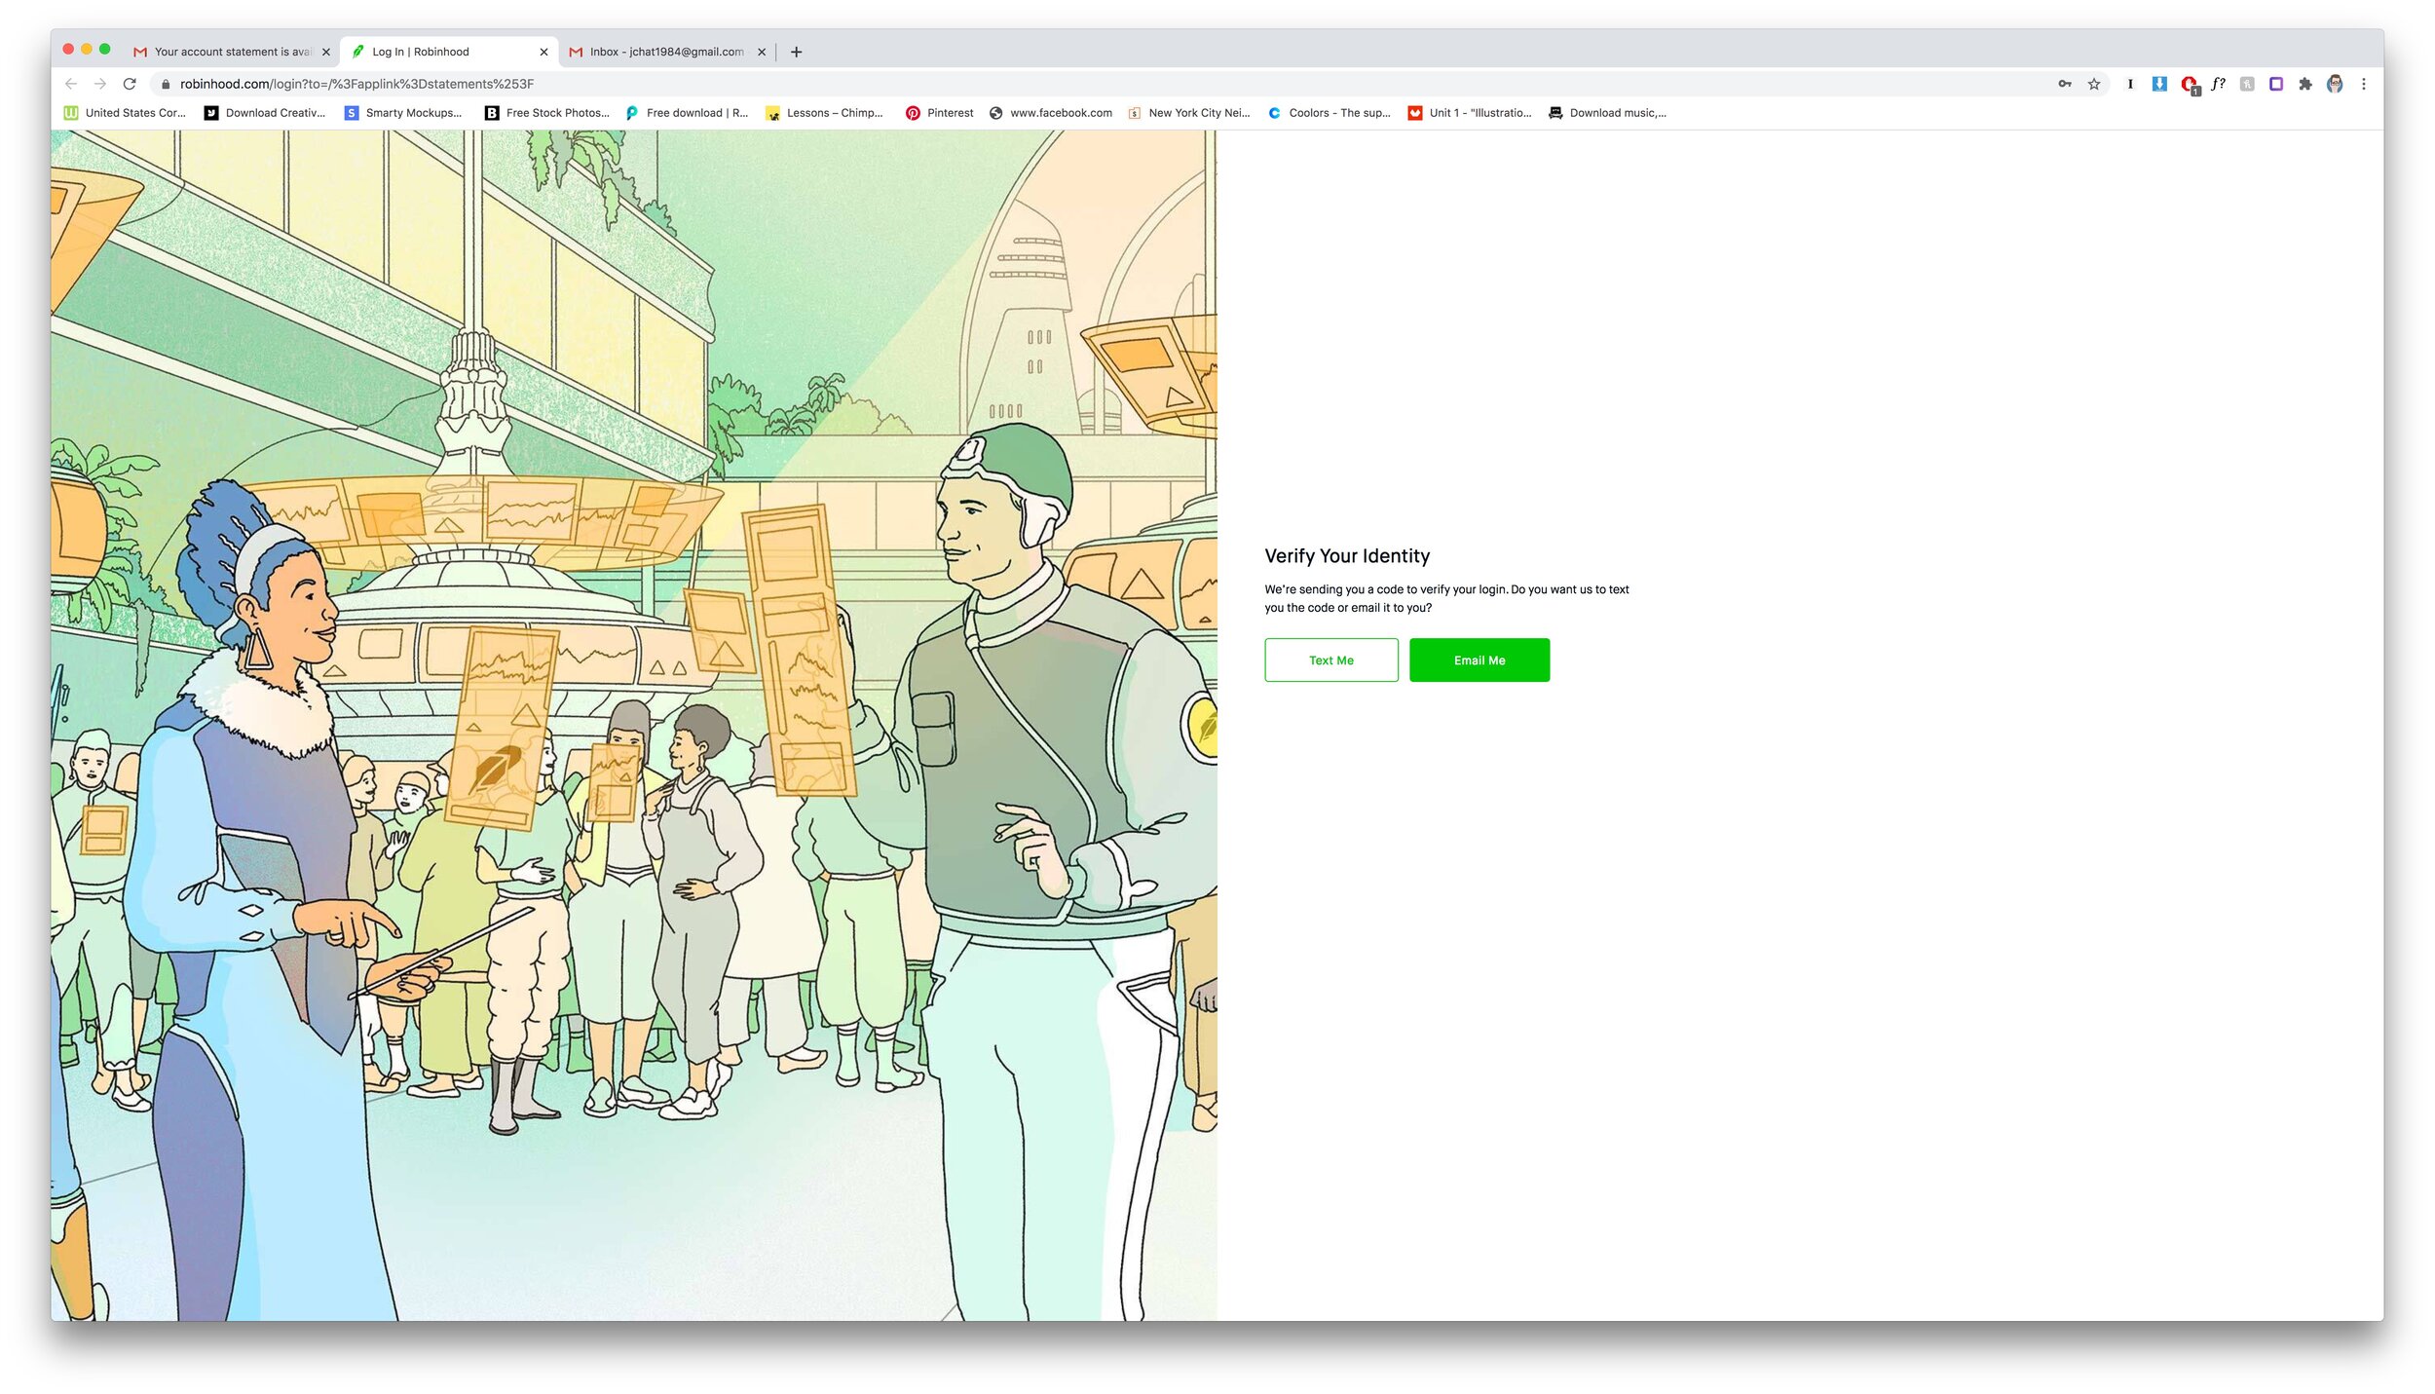Open the blue download arrow extension
The image size is (2435, 1394).
pos(2159,84)
